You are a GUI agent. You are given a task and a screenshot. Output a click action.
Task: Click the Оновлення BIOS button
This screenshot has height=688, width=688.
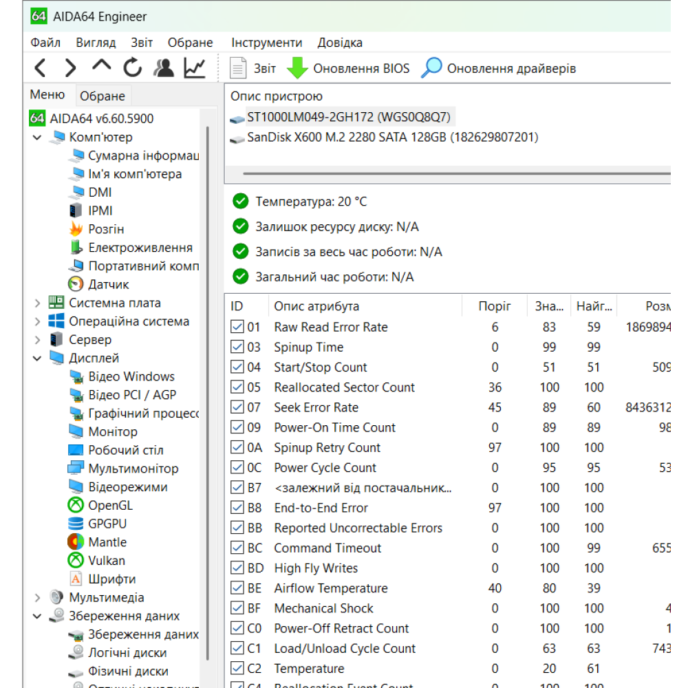click(x=359, y=68)
